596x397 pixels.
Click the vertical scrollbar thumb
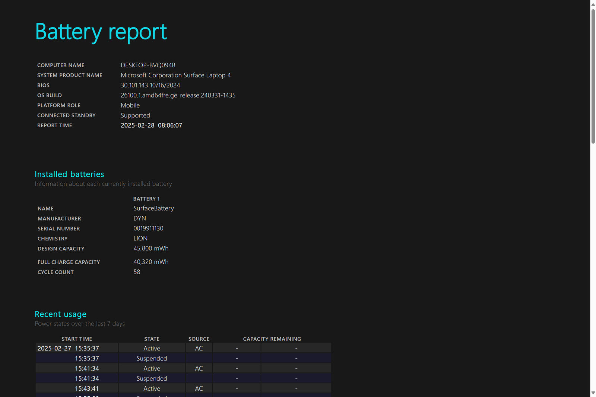pos(593,76)
